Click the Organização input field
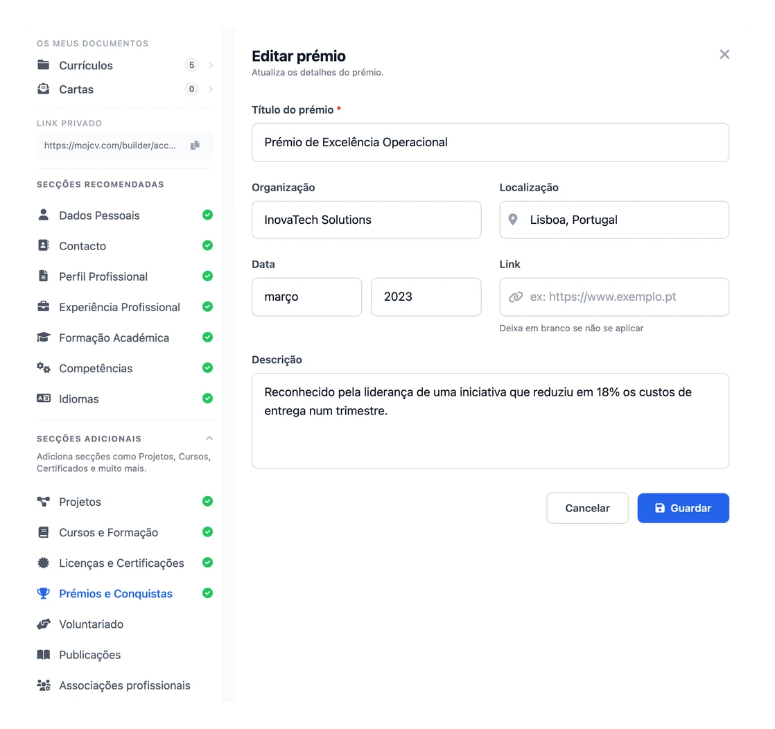Image resolution: width=775 pixels, height=729 pixels. (x=366, y=220)
